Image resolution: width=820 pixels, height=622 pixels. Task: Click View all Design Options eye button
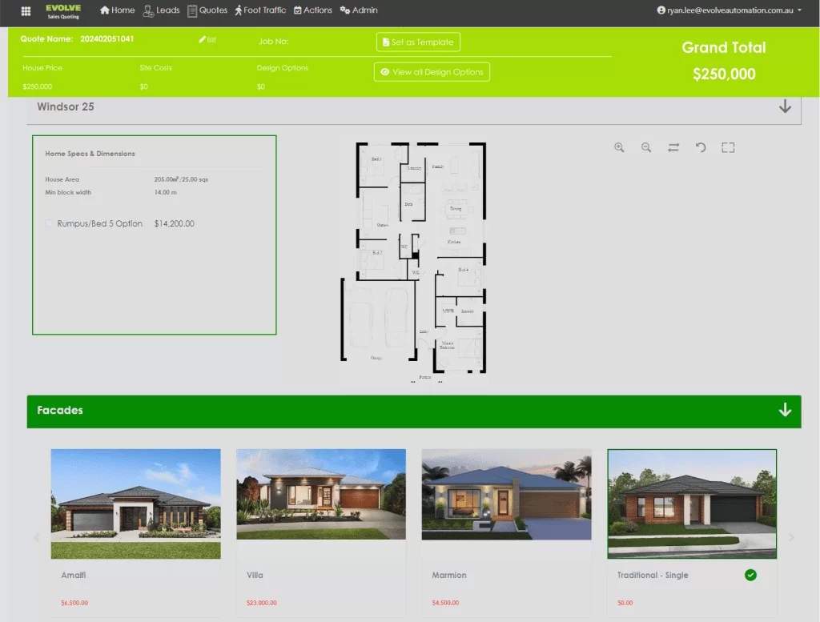[x=432, y=72]
